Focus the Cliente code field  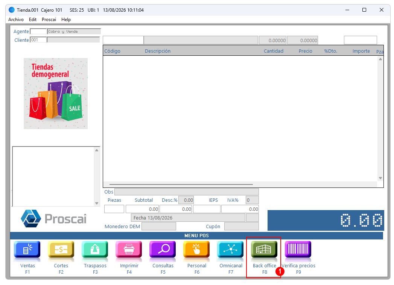coord(38,40)
